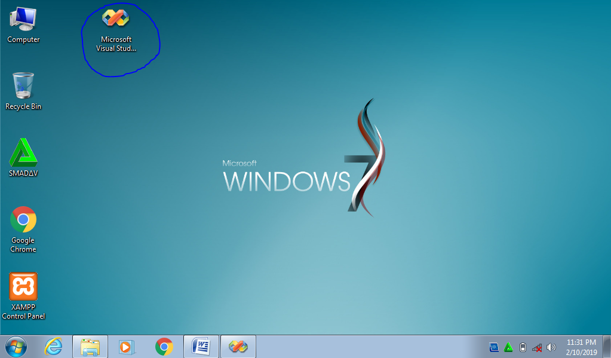This screenshot has width=611, height=358.
Task: Select the XAMPP Control Panel shortcut
Action: click(x=23, y=296)
